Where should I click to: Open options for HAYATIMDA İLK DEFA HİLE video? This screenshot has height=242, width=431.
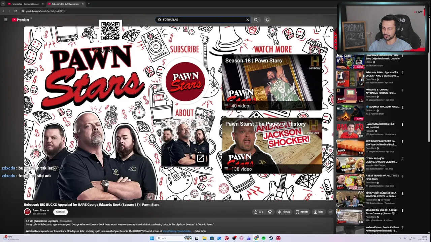click(402, 124)
